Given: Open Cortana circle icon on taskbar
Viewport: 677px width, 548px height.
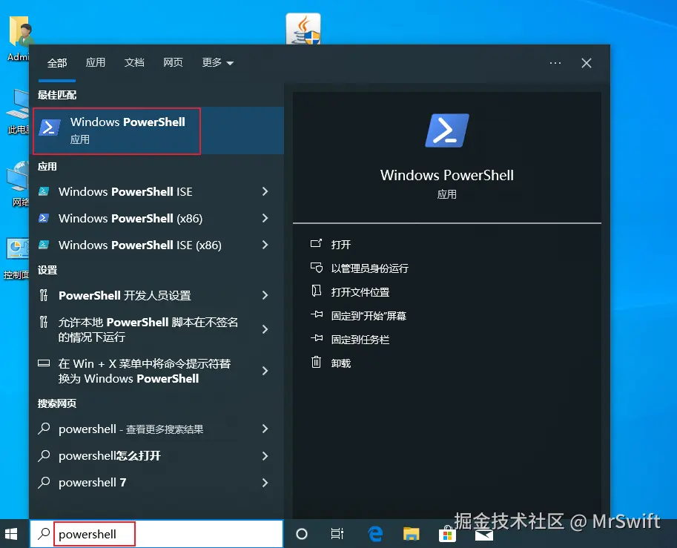Looking at the screenshot, I should [302, 534].
